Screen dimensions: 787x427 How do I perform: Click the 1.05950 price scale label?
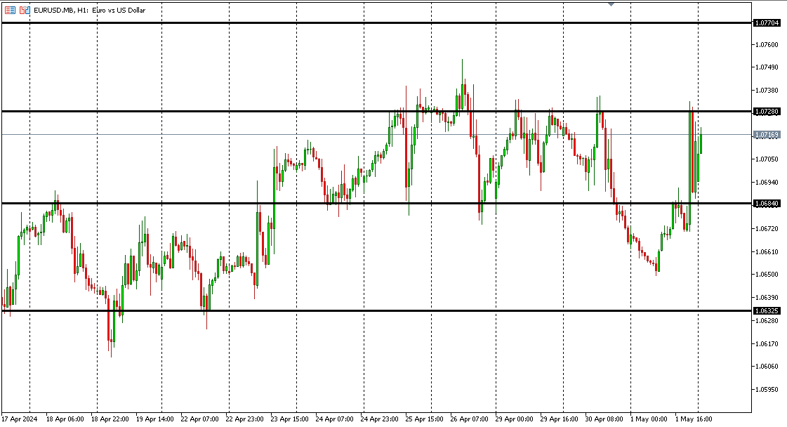767,389
